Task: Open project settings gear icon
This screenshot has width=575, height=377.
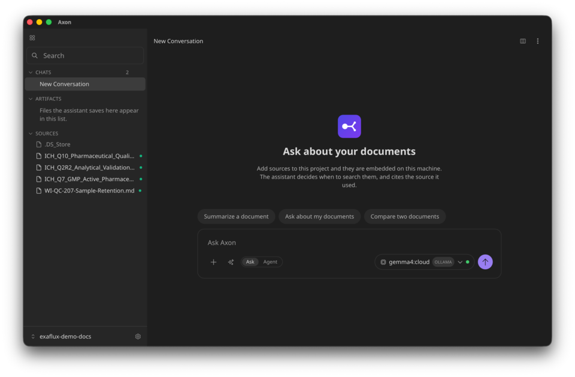Action: coord(138,336)
